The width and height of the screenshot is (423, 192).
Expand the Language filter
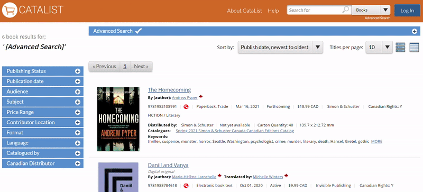pyautogui.click(x=43, y=143)
